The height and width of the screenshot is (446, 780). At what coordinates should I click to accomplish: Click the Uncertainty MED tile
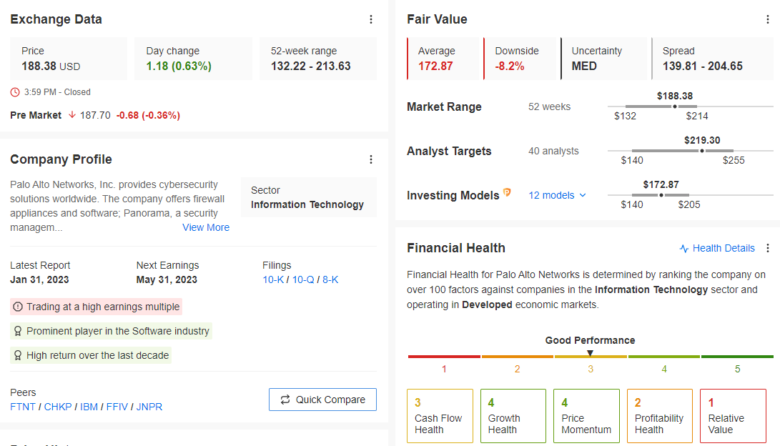pos(603,59)
